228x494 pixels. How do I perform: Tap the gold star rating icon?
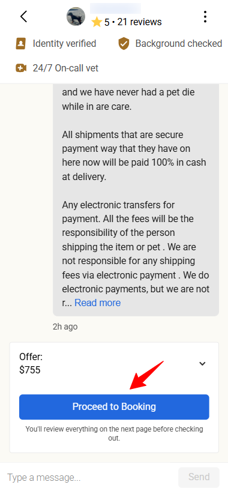97,22
